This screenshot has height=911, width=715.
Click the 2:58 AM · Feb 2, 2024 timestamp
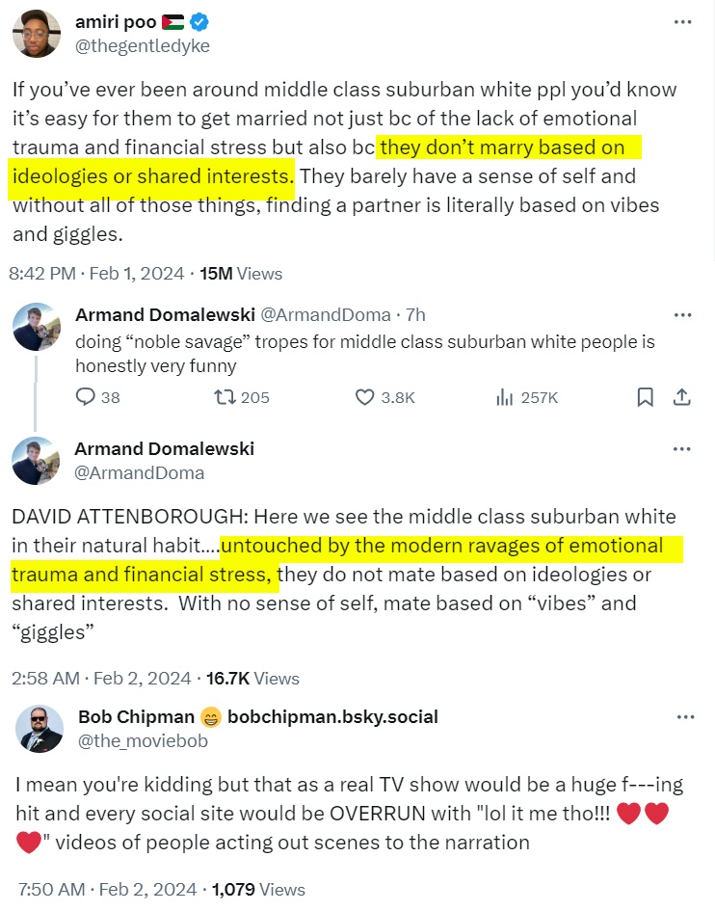[95, 679]
